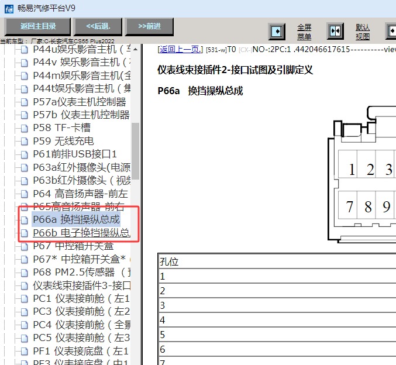Viewport: 396px width, 365px height.
Task: Select PC1 仪表接前舱 entry
Action: pyautogui.click(x=81, y=298)
